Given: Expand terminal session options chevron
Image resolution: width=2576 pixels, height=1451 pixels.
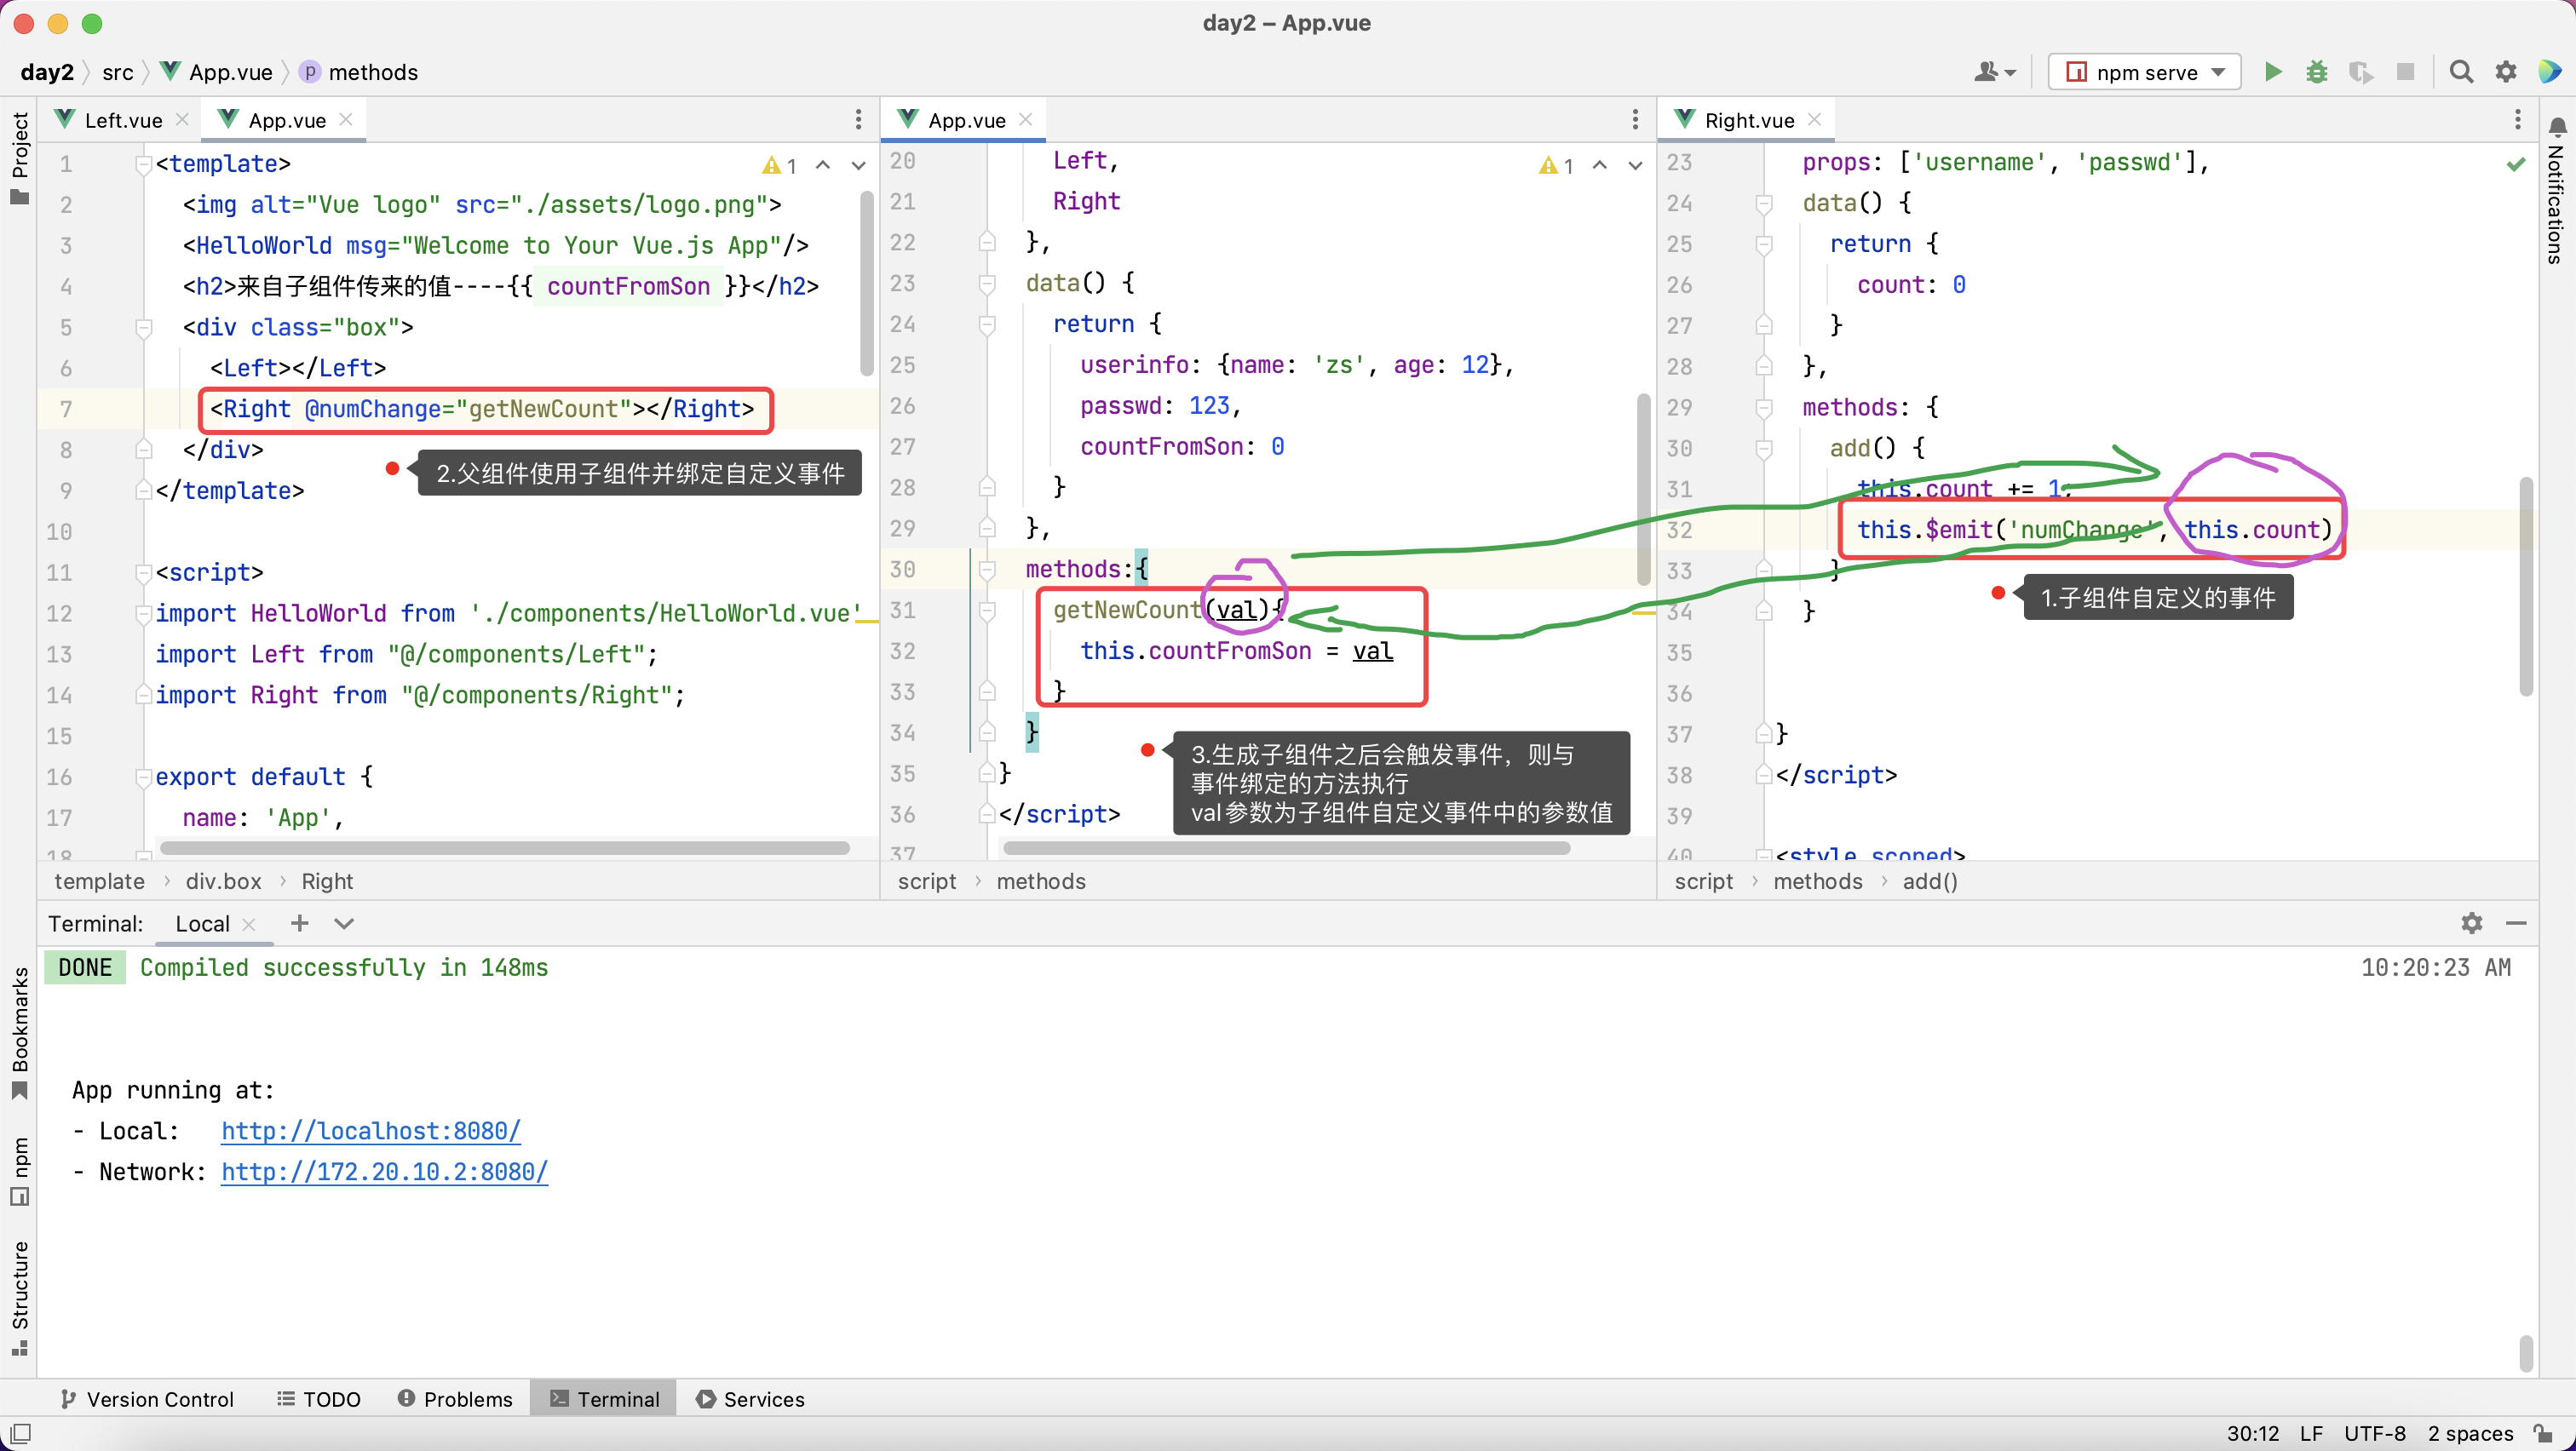Looking at the screenshot, I should coord(344,923).
